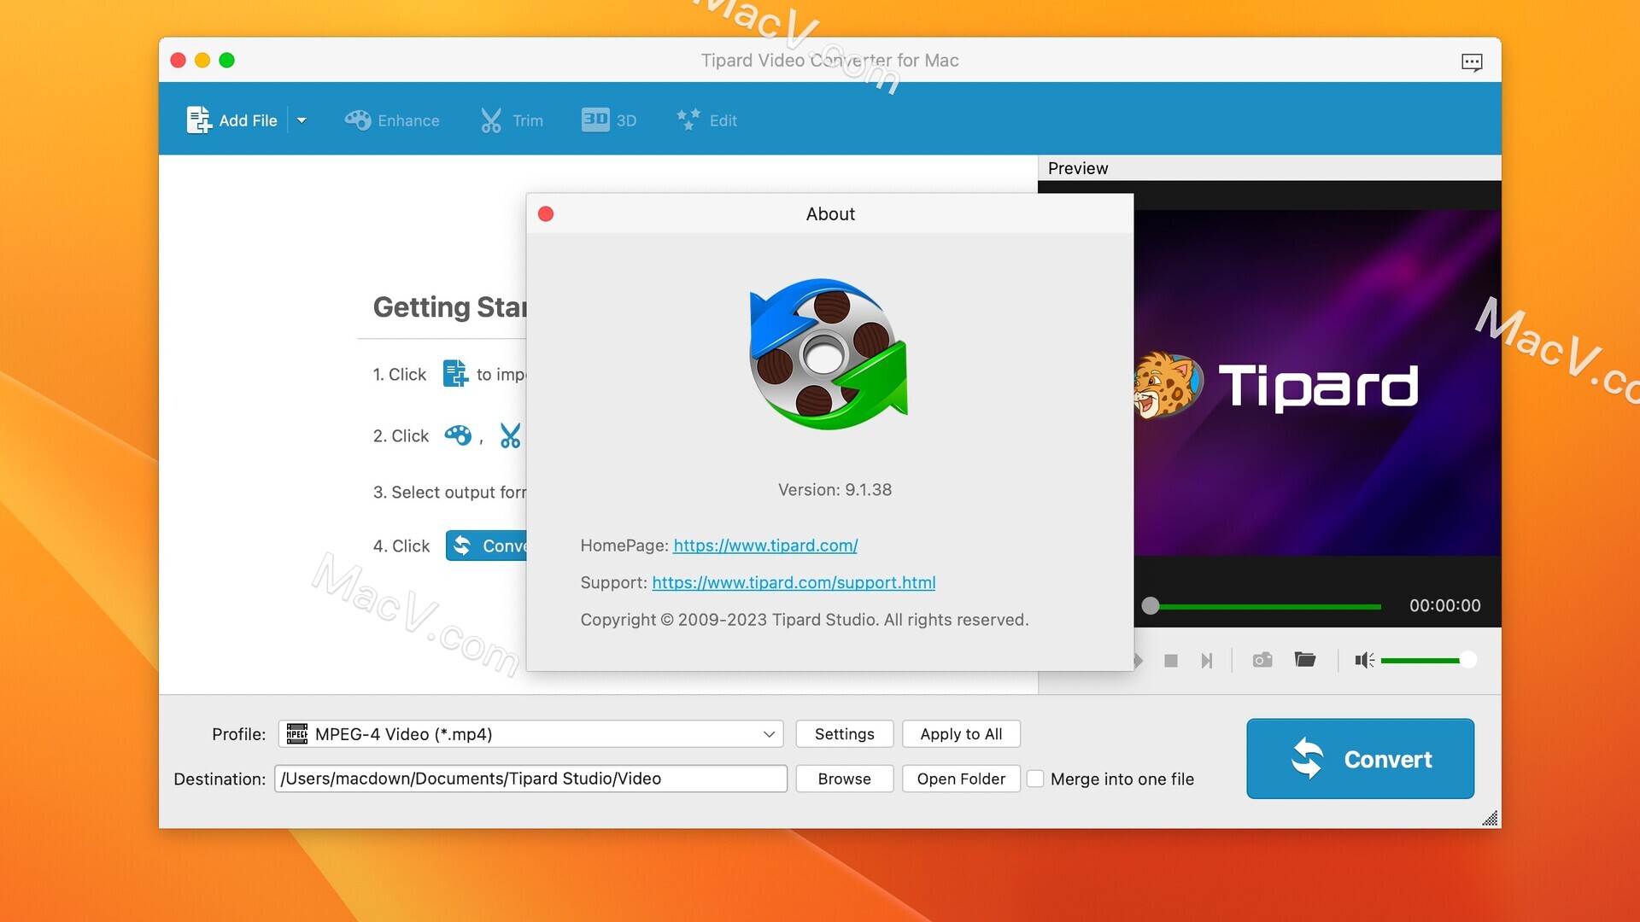
Task: Click the Add File dropdown arrow
Action: tap(303, 120)
